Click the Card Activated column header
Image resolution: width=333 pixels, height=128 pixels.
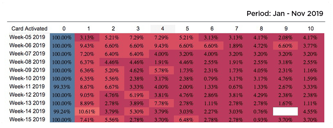29,29
